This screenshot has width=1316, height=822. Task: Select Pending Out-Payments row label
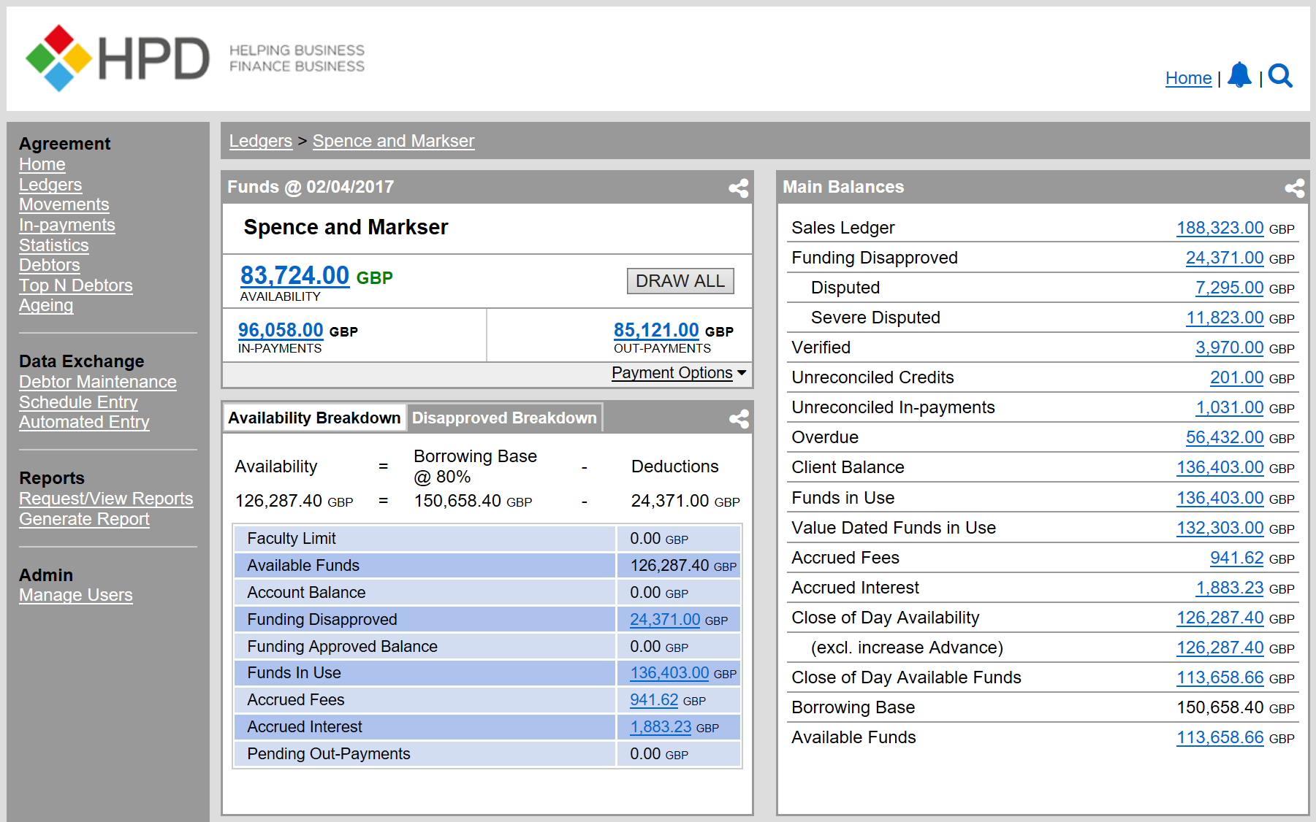coord(329,753)
